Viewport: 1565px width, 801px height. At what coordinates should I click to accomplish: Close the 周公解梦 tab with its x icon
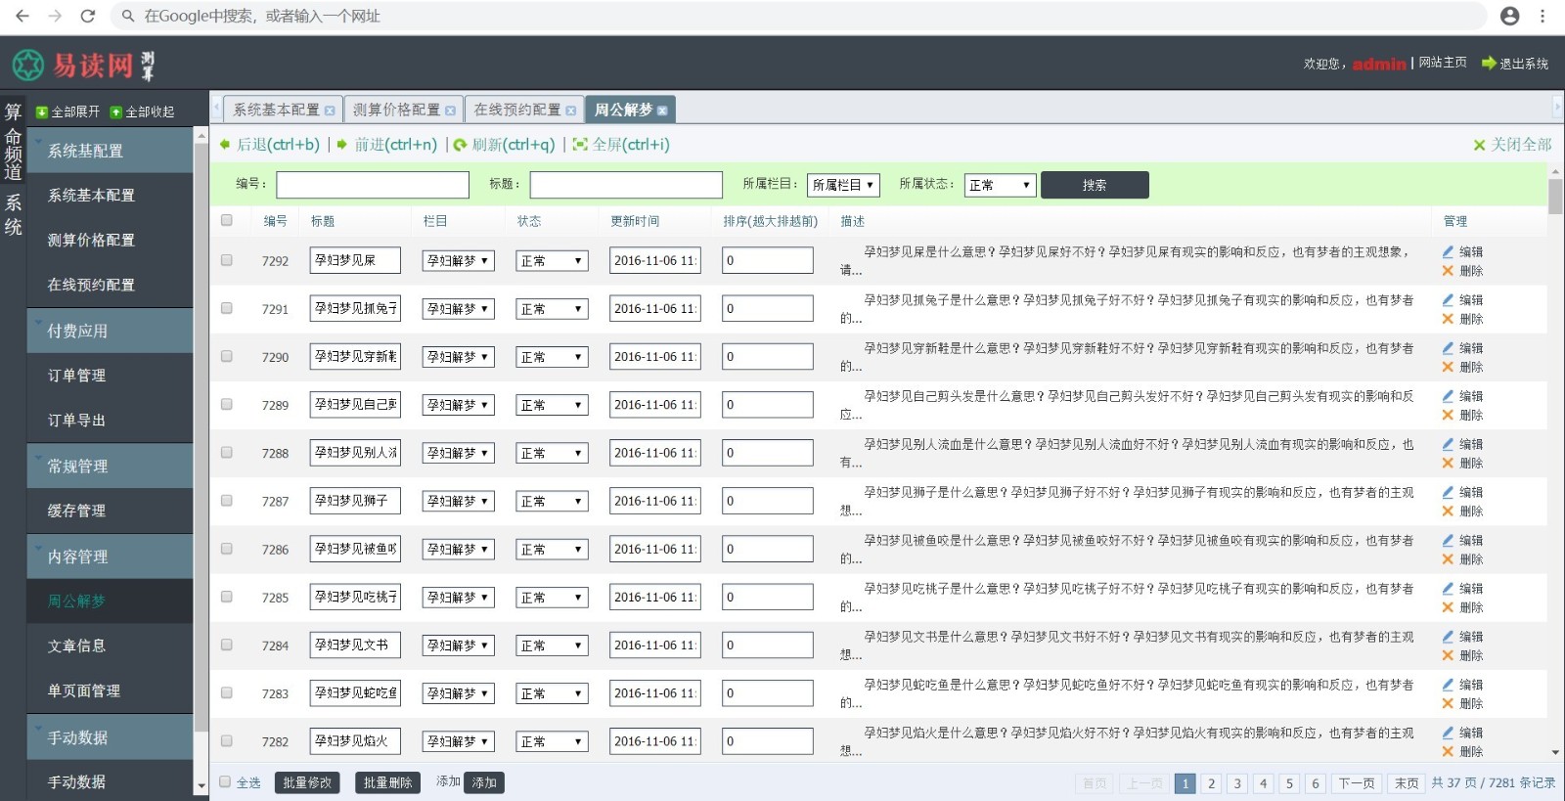pyautogui.click(x=662, y=111)
